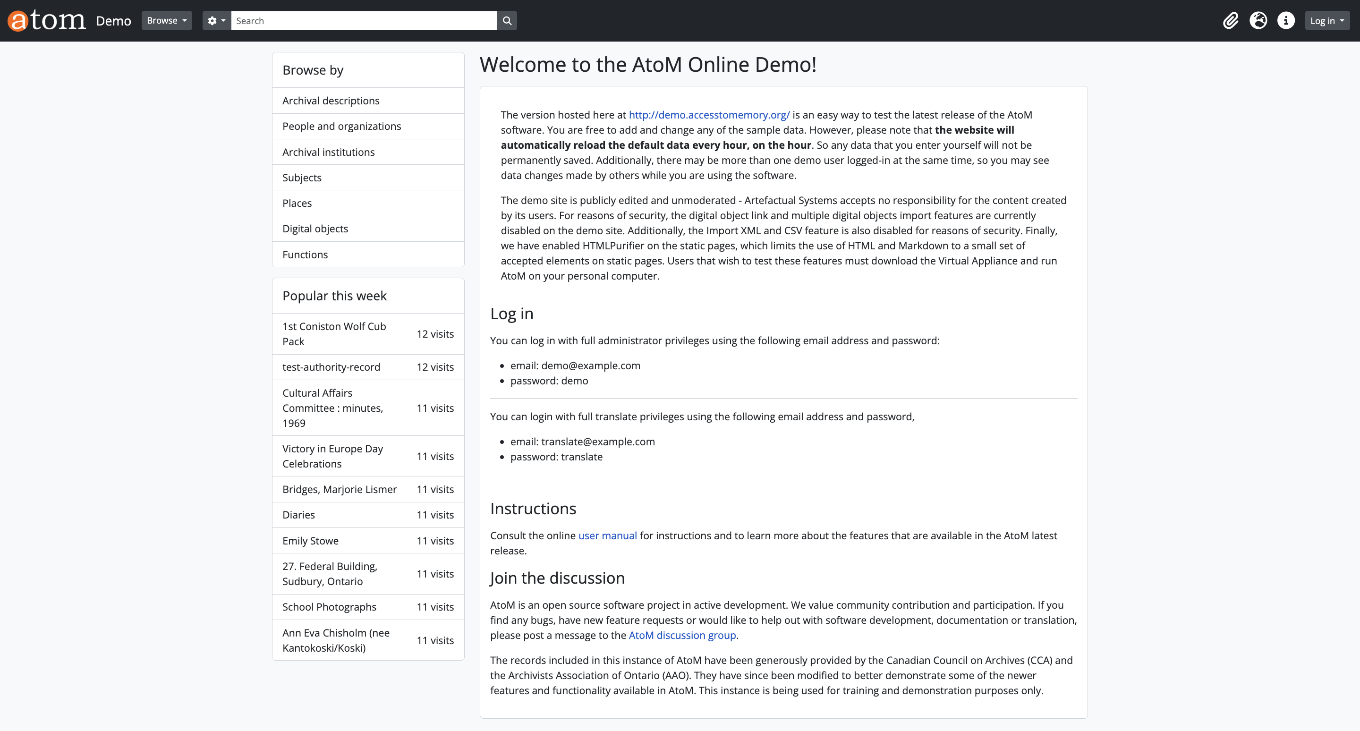
Task: Open the demo.accesstomemory.org link
Action: pyautogui.click(x=709, y=115)
